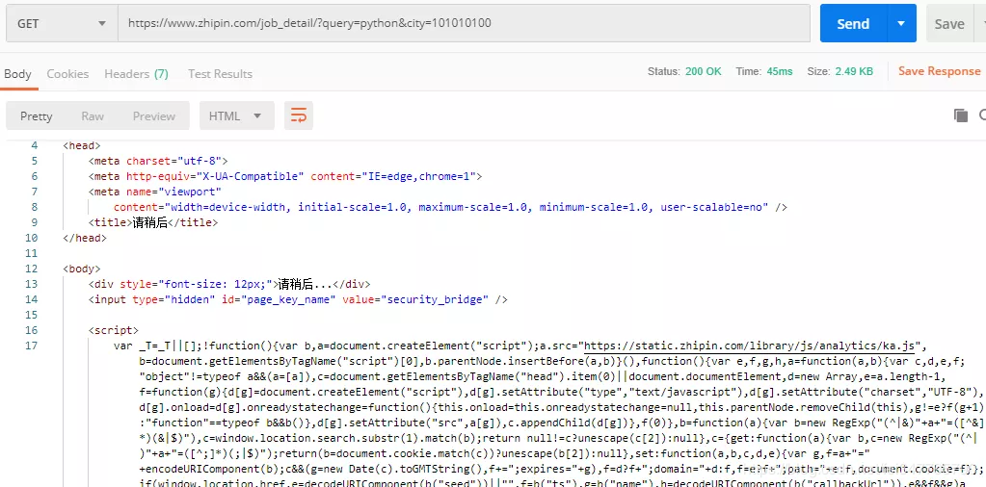The height and width of the screenshot is (487, 986).
Task: Open the Test Results tab
Action: (220, 74)
